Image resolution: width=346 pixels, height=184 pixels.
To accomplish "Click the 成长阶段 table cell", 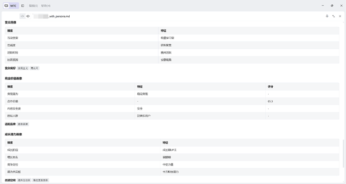I will pos(83,150).
